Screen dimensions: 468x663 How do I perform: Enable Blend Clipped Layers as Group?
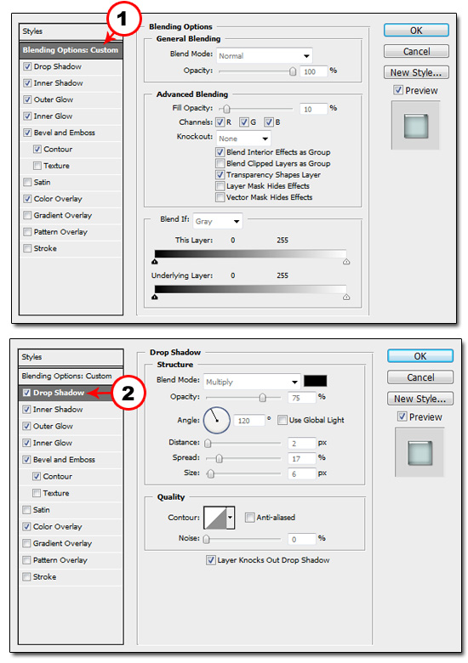(220, 163)
